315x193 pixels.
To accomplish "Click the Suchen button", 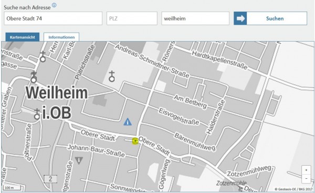I will coord(270,18).
